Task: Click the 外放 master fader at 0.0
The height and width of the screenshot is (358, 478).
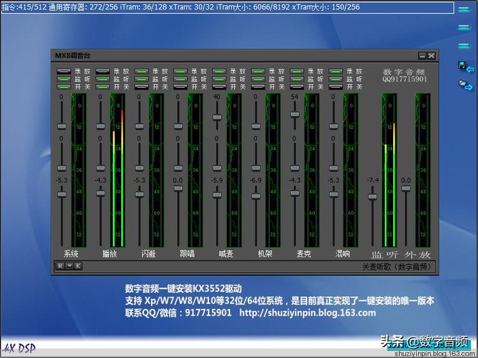Action: (x=406, y=189)
